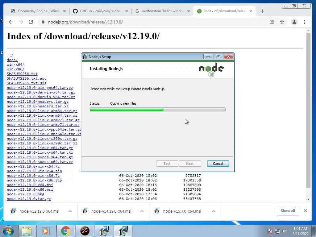316x237 pixels.
Task: Switch to the GitHub caiiiycuk/js-dos tab
Action: pyautogui.click(x=100, y=11)
